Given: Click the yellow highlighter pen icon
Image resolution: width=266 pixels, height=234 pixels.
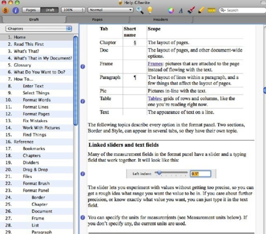Looking at the screenshot, I should tap(201, 10).
